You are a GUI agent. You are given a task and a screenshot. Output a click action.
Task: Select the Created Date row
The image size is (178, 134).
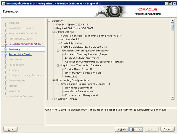(x=84, y=47)
